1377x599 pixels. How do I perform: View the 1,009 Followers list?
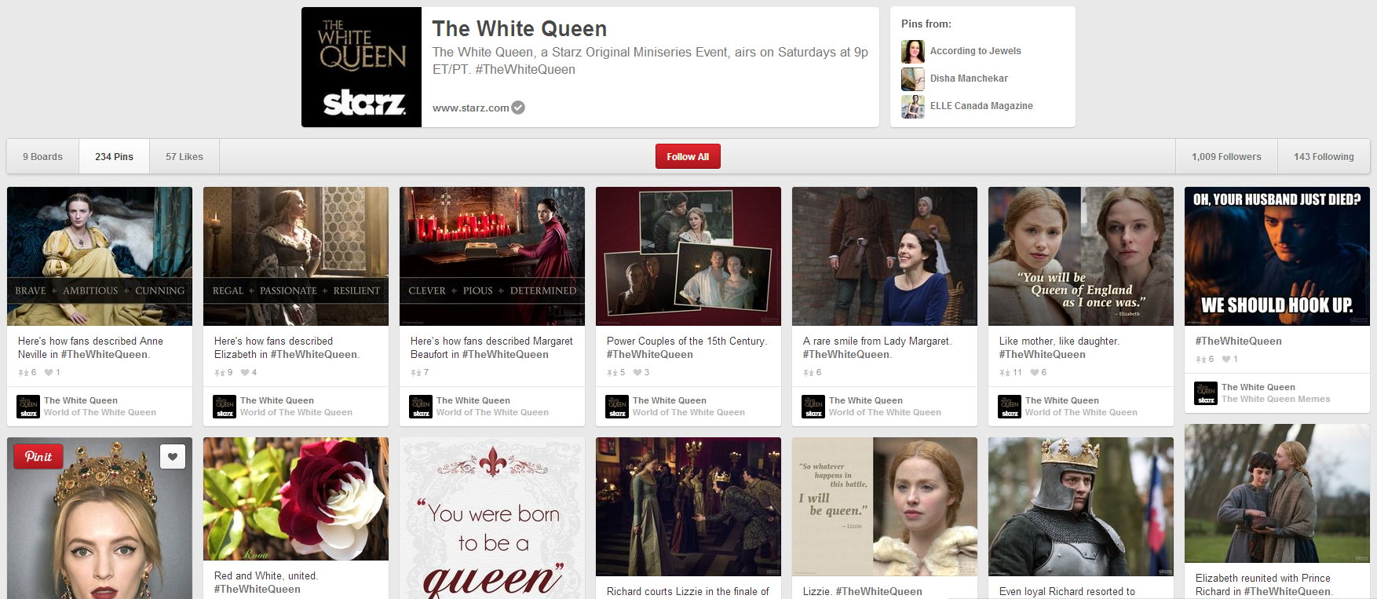tap(1226, 157)
